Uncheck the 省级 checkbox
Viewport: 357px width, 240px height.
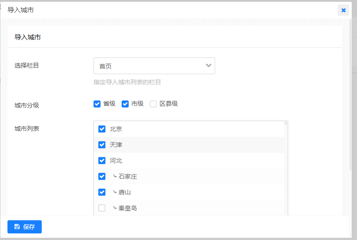pyautogui.click(x=97, y=104)
